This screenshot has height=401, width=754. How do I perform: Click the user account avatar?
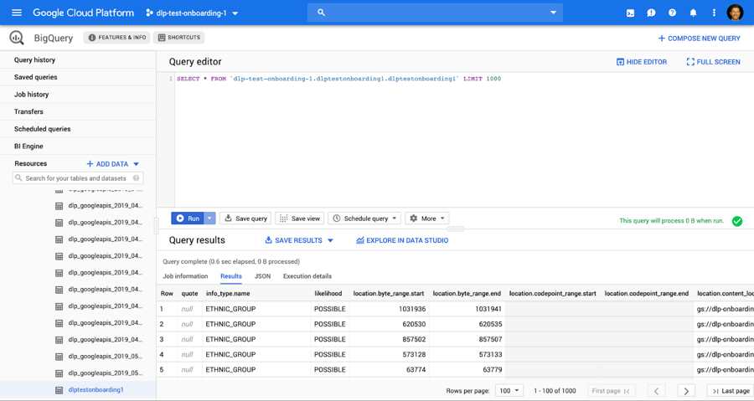coord(735,13)
